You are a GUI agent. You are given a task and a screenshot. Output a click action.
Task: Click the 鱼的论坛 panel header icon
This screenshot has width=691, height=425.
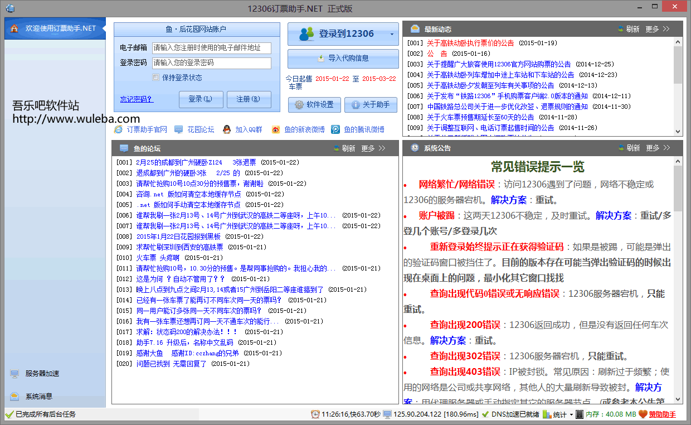click(x=124, y=148)
